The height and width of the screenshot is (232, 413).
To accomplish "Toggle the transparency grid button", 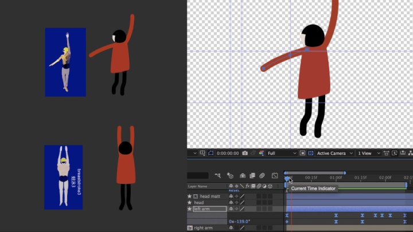I will (x=311, y=154).
